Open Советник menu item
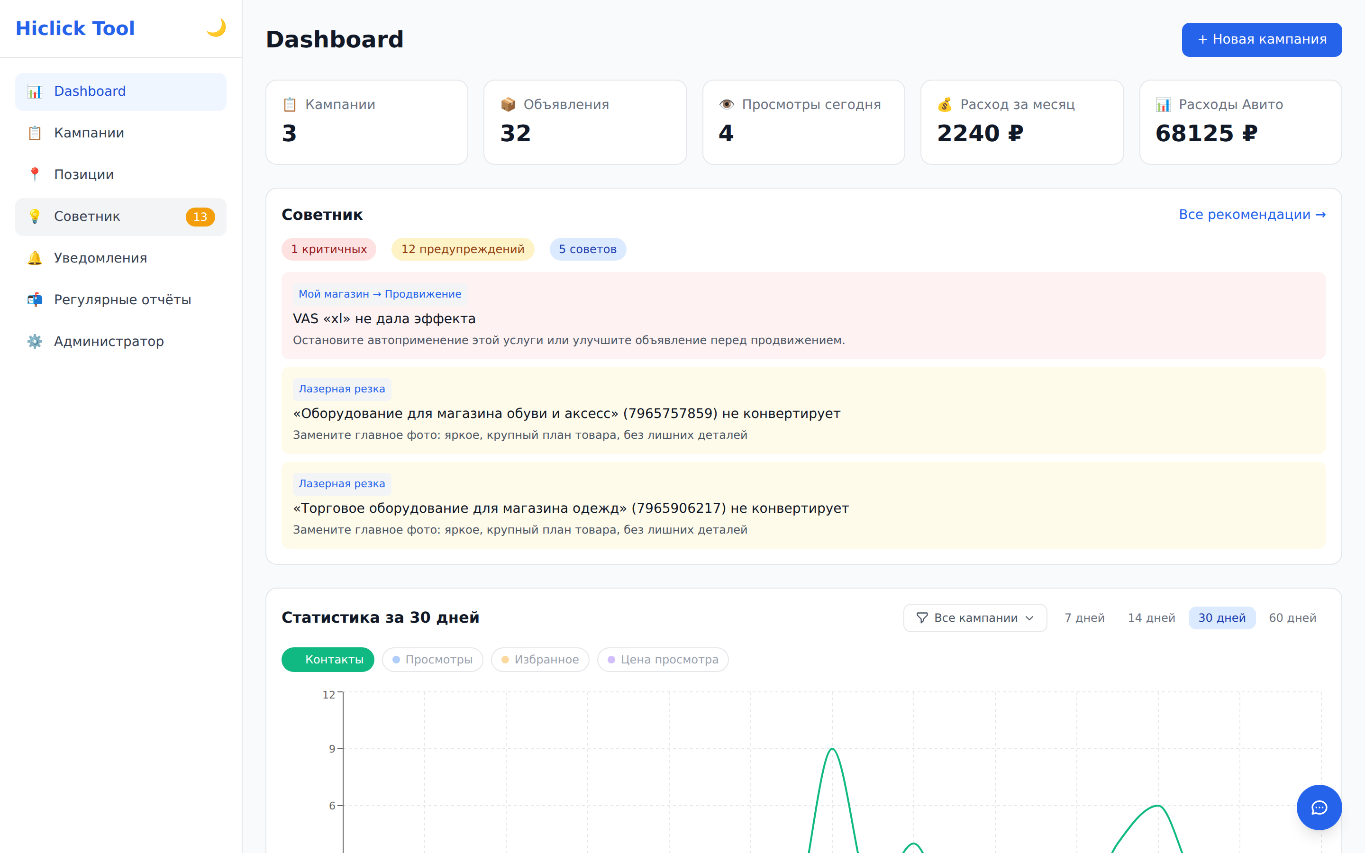Image resolution: width=1365 pixels, height=853 pixels. (121, 217)
